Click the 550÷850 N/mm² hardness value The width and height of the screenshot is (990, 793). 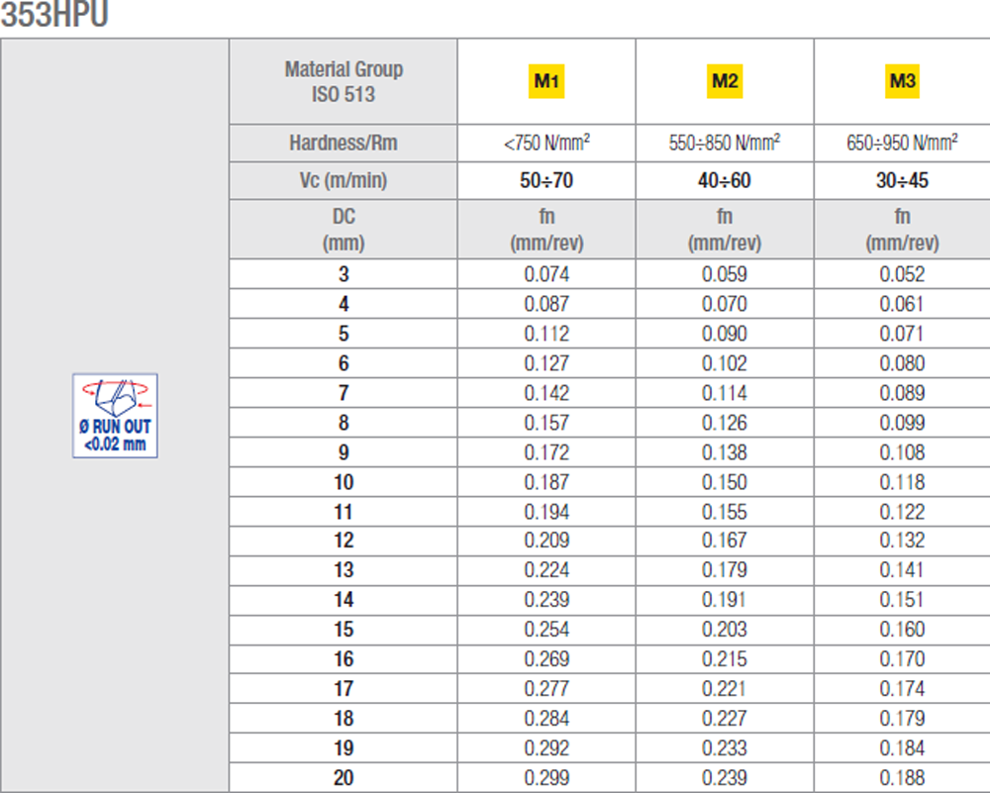(725, 143)
